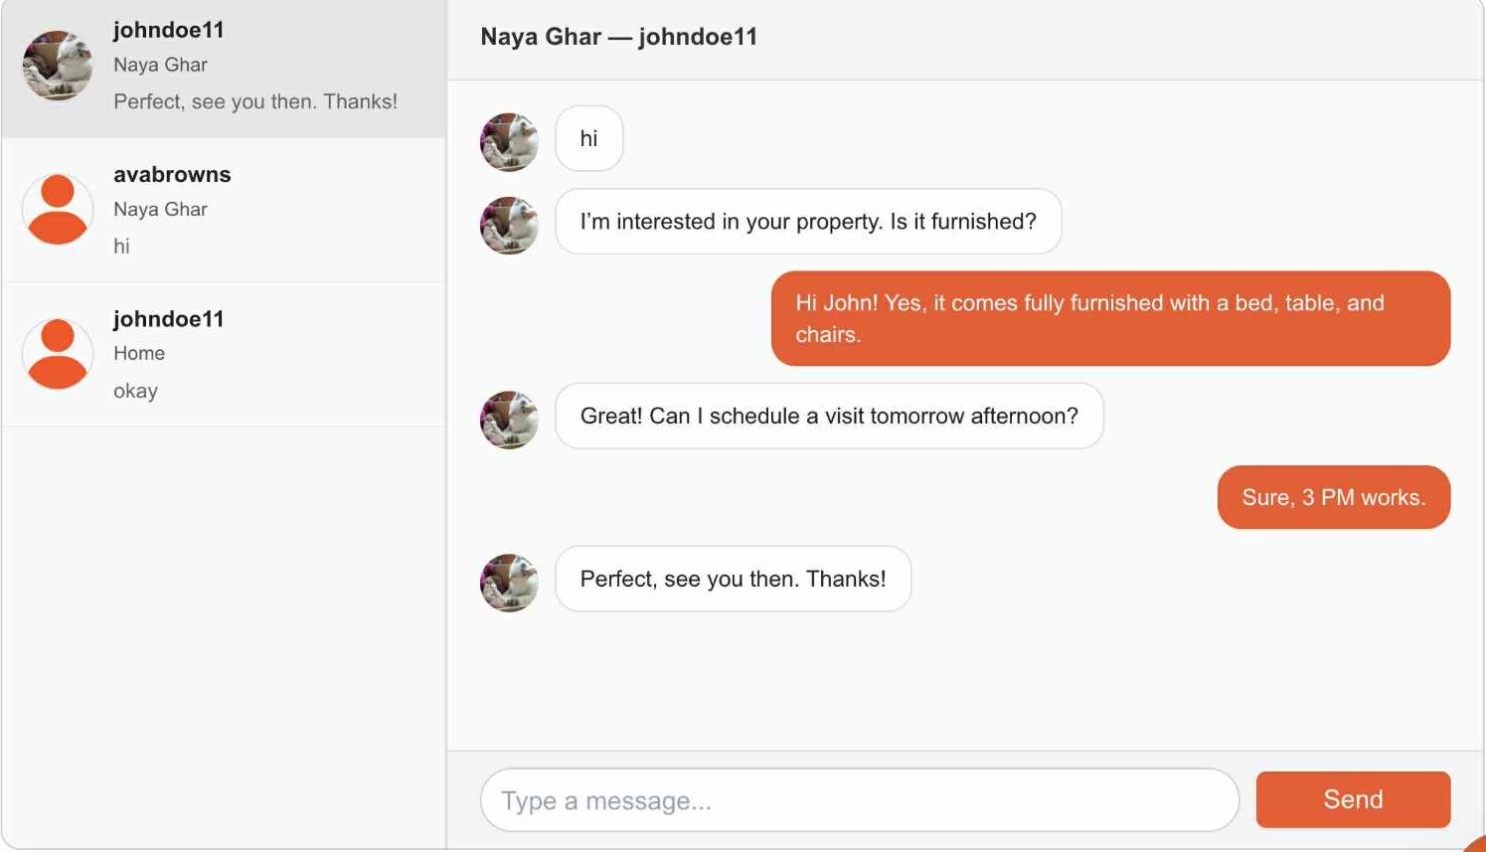The image size is (1486, 852).
Task: Click avatar beside 'Is it furnished?' message
Action: point(510,226)
